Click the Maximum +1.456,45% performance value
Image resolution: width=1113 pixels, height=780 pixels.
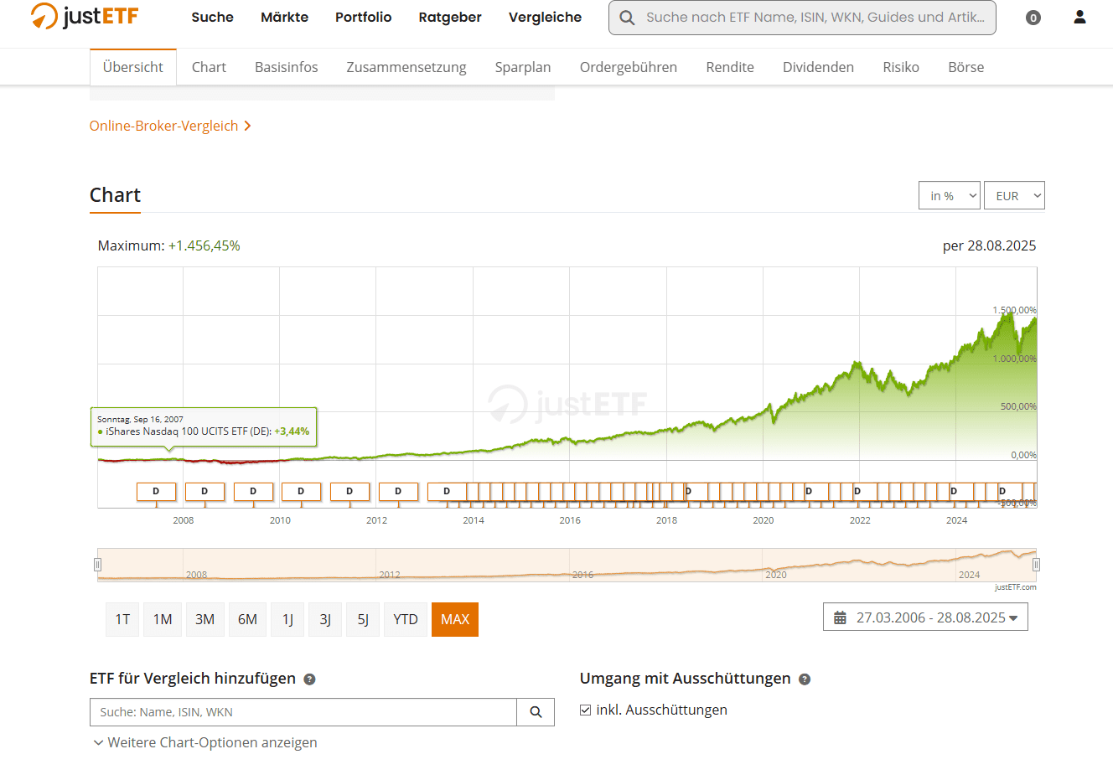click(x=204, y=245)
